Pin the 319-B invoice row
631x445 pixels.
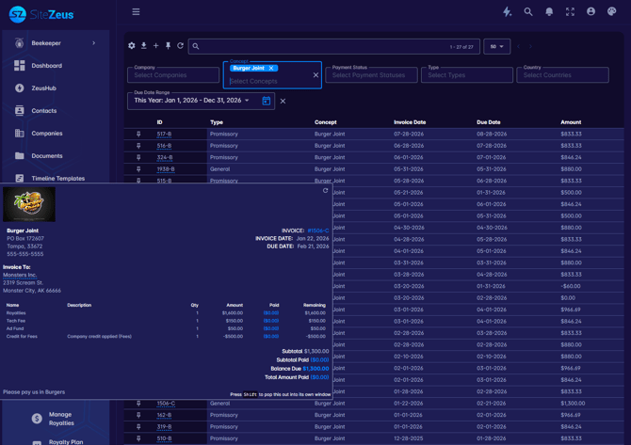[138, 426]
